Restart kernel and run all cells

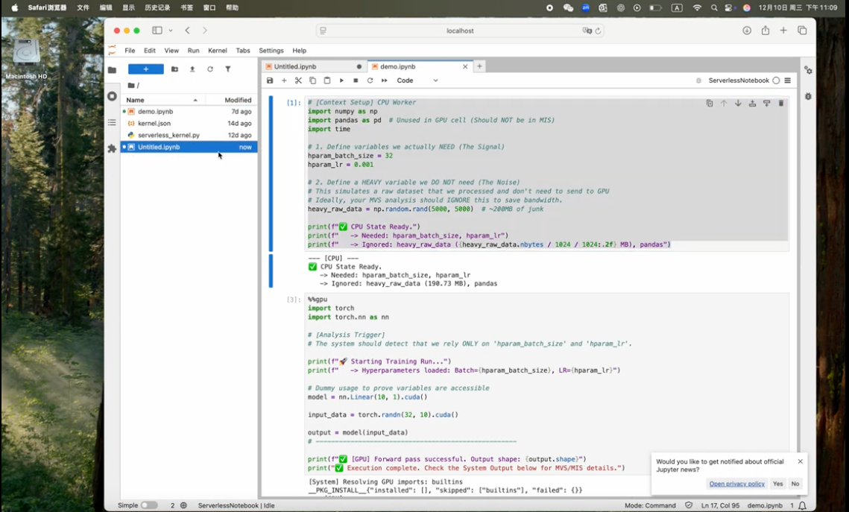385,80
